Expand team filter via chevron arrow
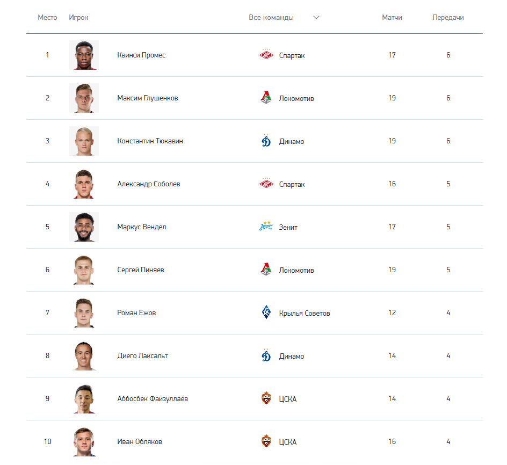Viewport: 507px width, 465px height. point(316,18)
